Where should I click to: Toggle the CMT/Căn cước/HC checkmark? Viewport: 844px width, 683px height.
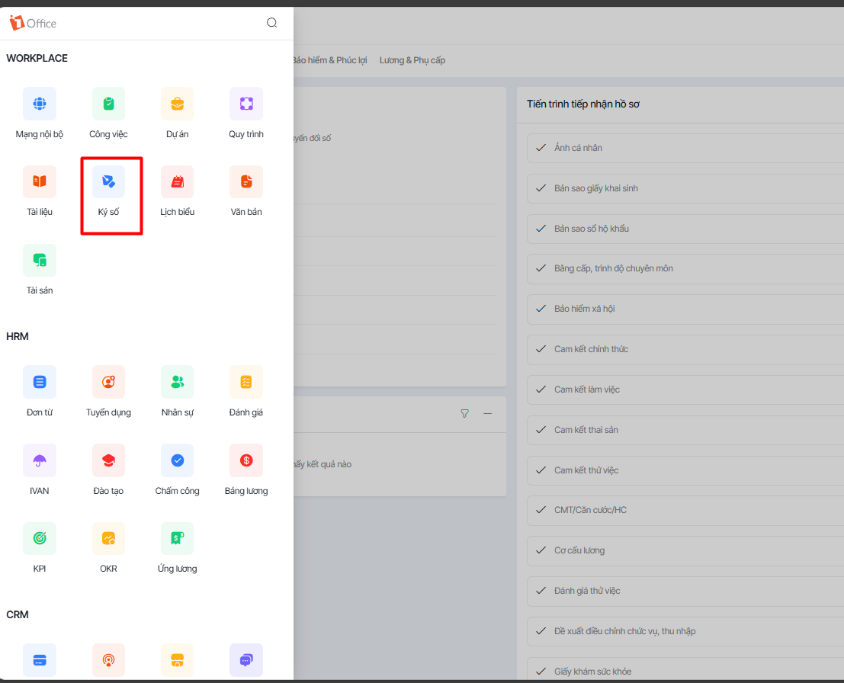[541, 510]
